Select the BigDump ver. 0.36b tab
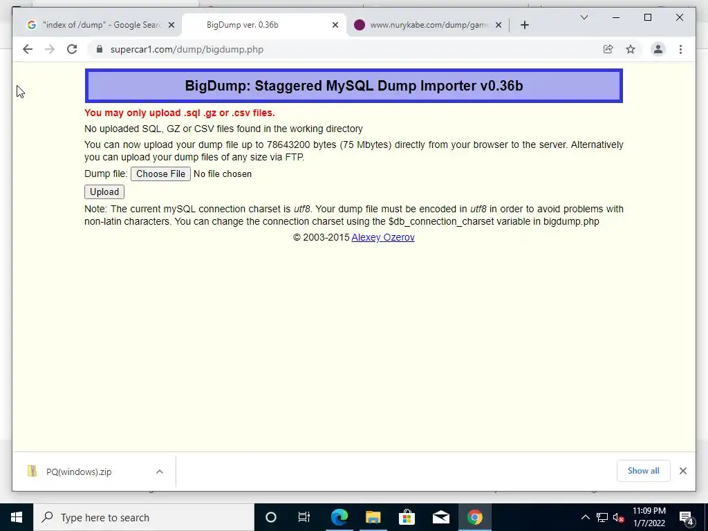 (263, 25)
